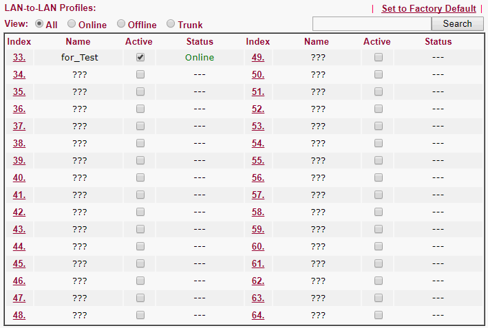Check the Active box on profile 40
The image size is (488, 328).
pos(140,177)
